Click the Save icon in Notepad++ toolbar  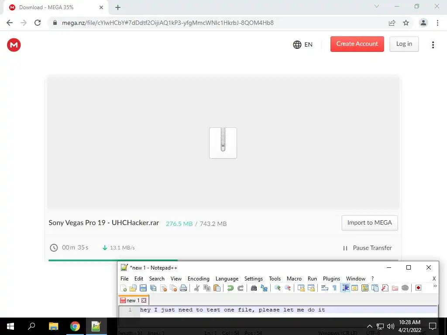pos(143,288)
